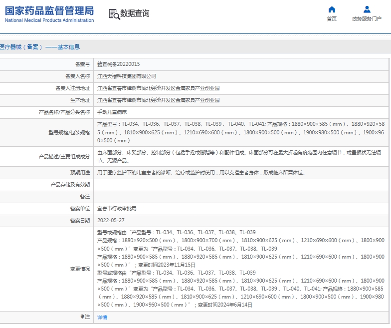Screen dimensions: 391x328
Task: Open 政务服务门户 link text
Action: point(367,19)
